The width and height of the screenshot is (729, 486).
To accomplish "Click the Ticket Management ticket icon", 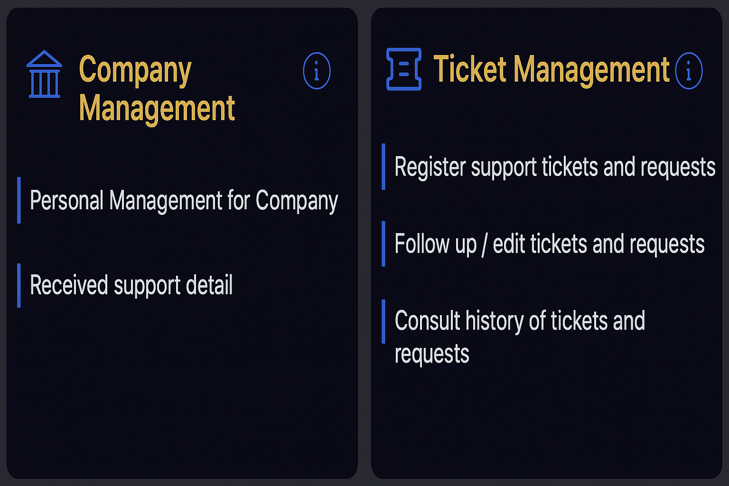I will pos(404,69).
